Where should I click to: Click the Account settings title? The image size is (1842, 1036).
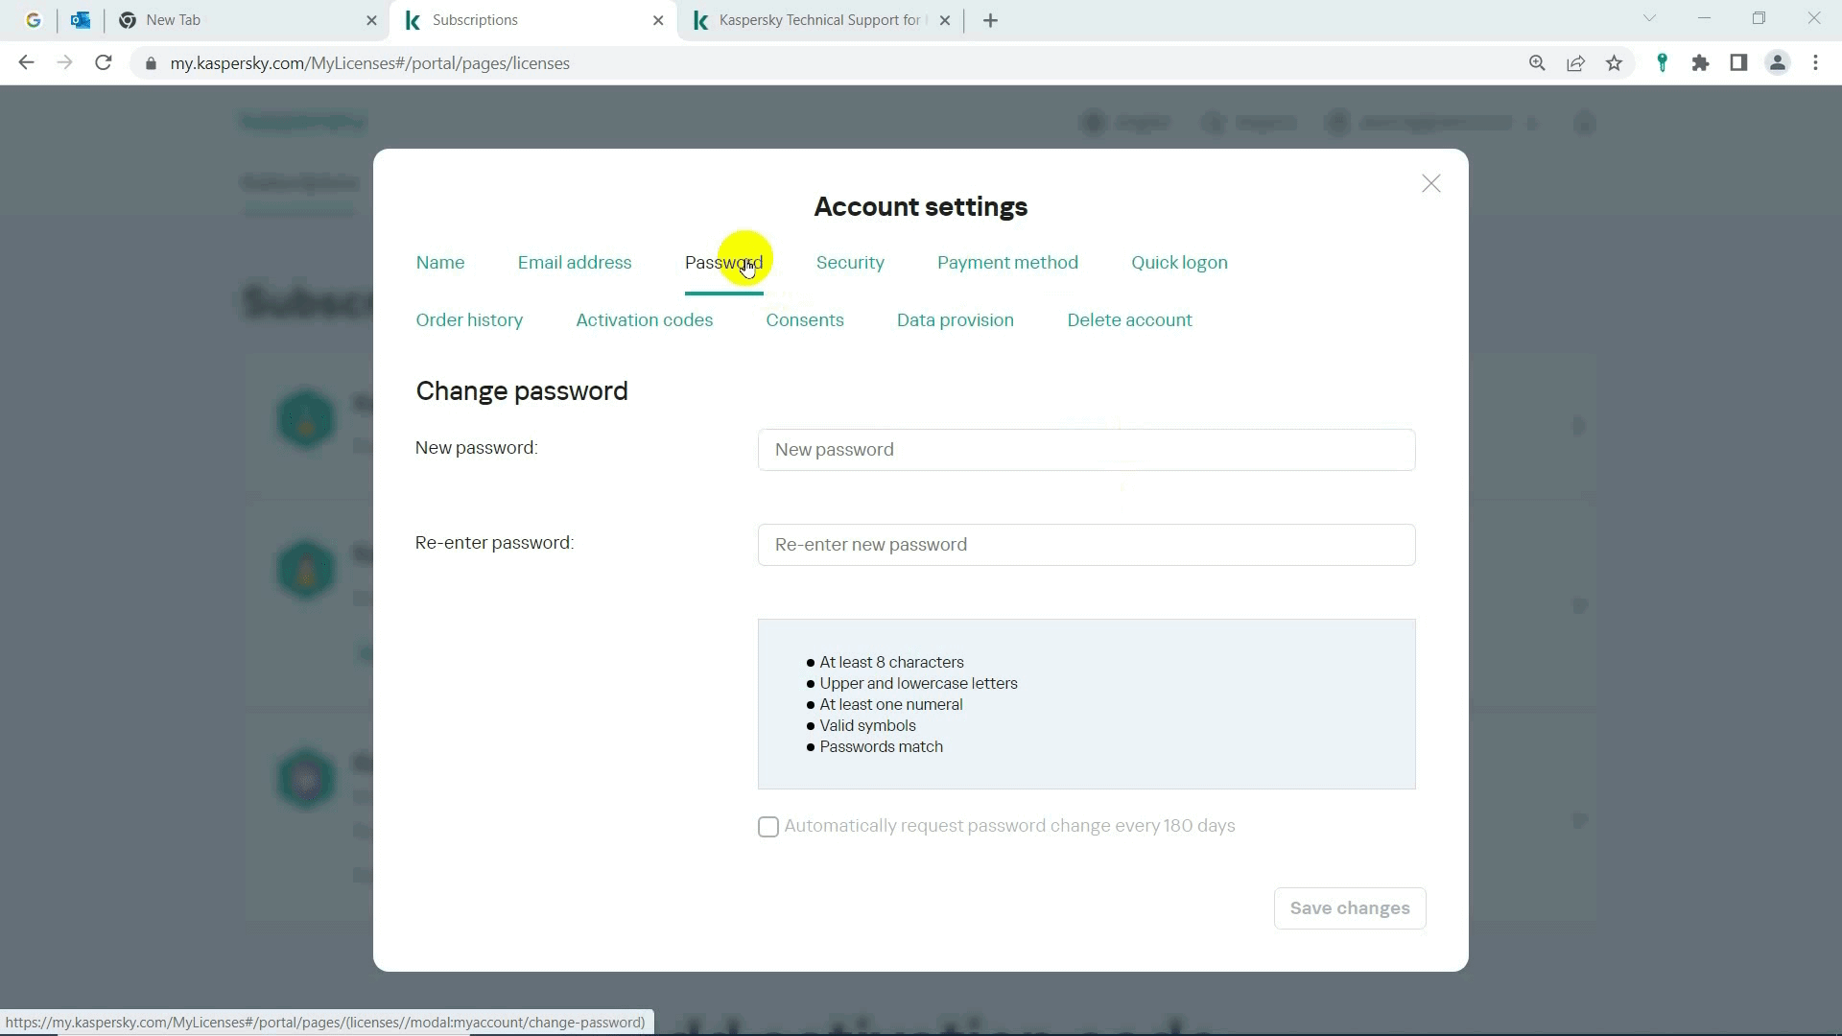click(920, 207)
